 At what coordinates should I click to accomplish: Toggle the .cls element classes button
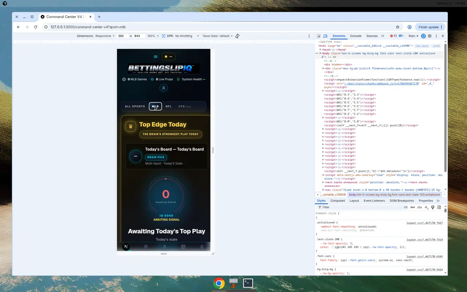coord(420,207)
